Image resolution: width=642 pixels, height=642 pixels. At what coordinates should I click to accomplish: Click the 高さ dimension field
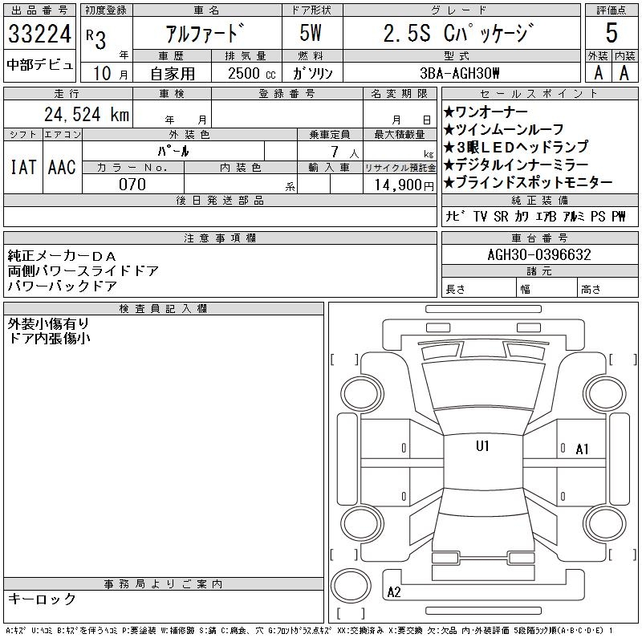click(607, 289)
